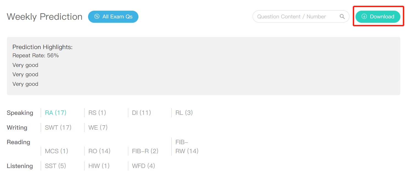Open the FIB-R (2) tab
The image size is (410, 185).
point(145,151)
